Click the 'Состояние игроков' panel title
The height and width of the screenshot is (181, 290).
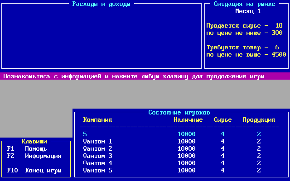pos(179,113)
